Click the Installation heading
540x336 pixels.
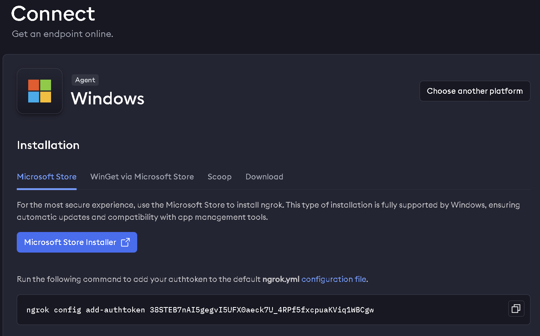48,145
